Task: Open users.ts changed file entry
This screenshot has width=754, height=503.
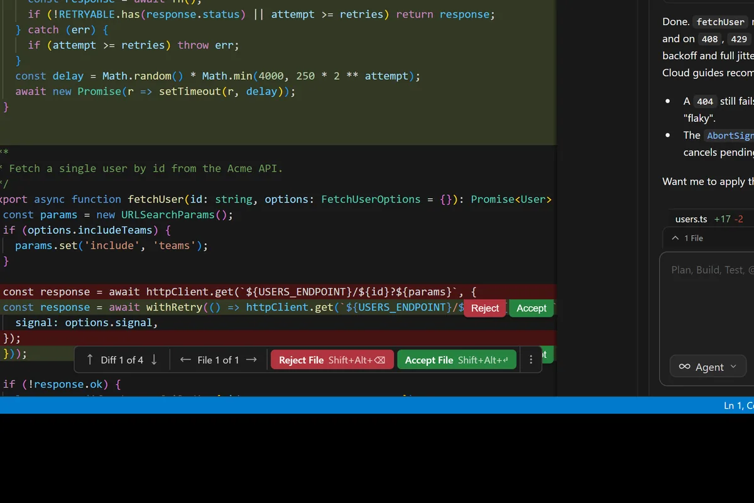Action: click(691, 219)
